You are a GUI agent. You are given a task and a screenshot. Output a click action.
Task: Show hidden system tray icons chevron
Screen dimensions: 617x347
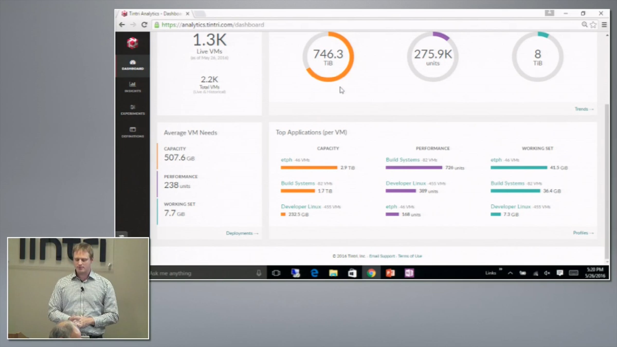coord(510,273)
